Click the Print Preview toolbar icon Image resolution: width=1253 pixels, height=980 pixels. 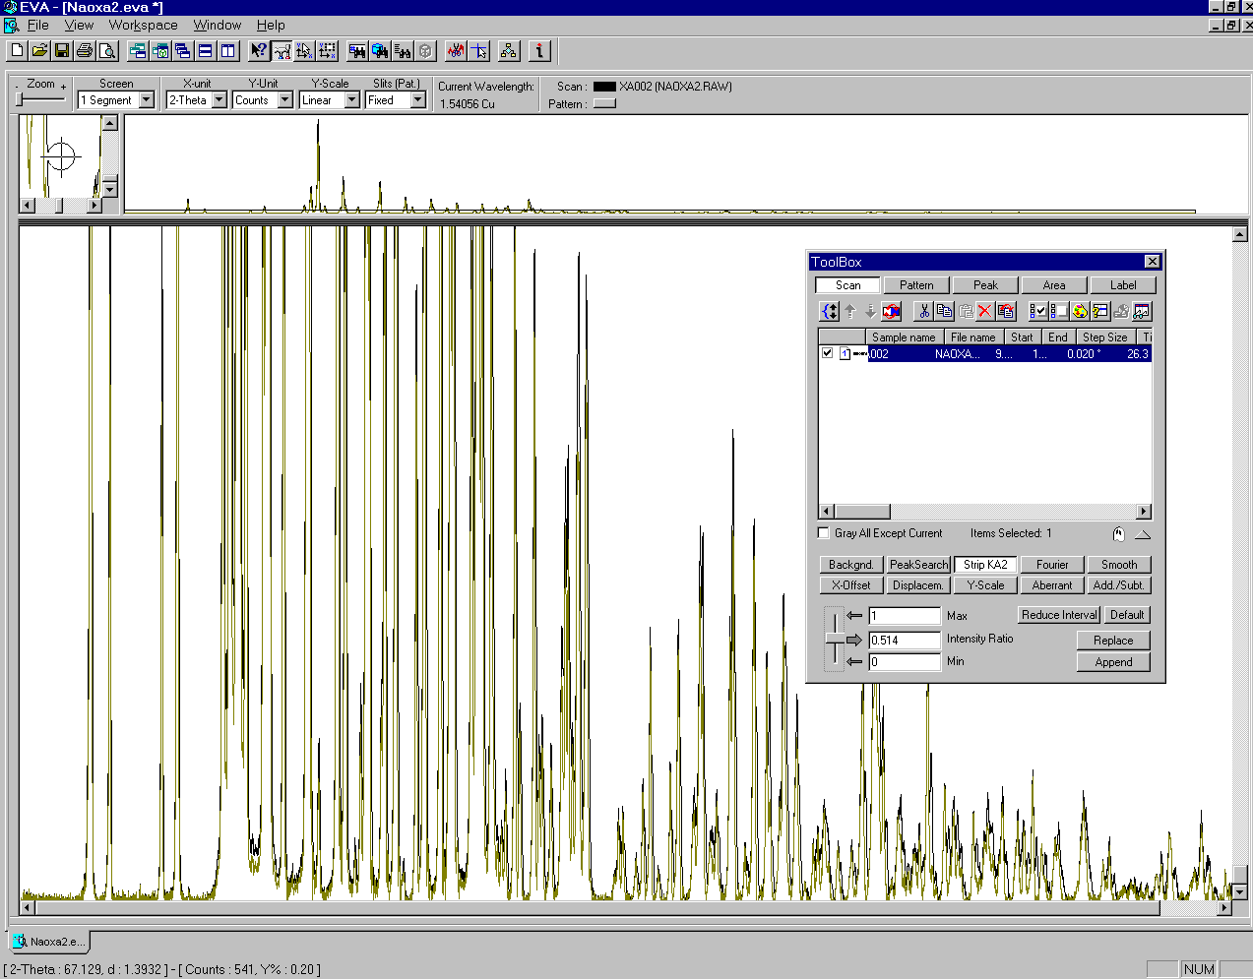(108, 51)
